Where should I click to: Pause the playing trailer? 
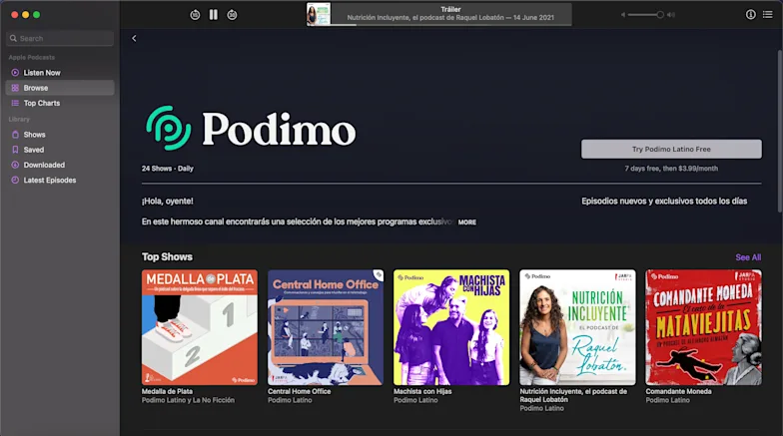point(214,15)
